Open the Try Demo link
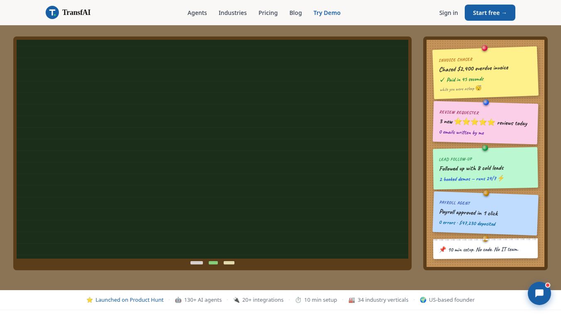The image size is (561, 315). click(327, 13)
